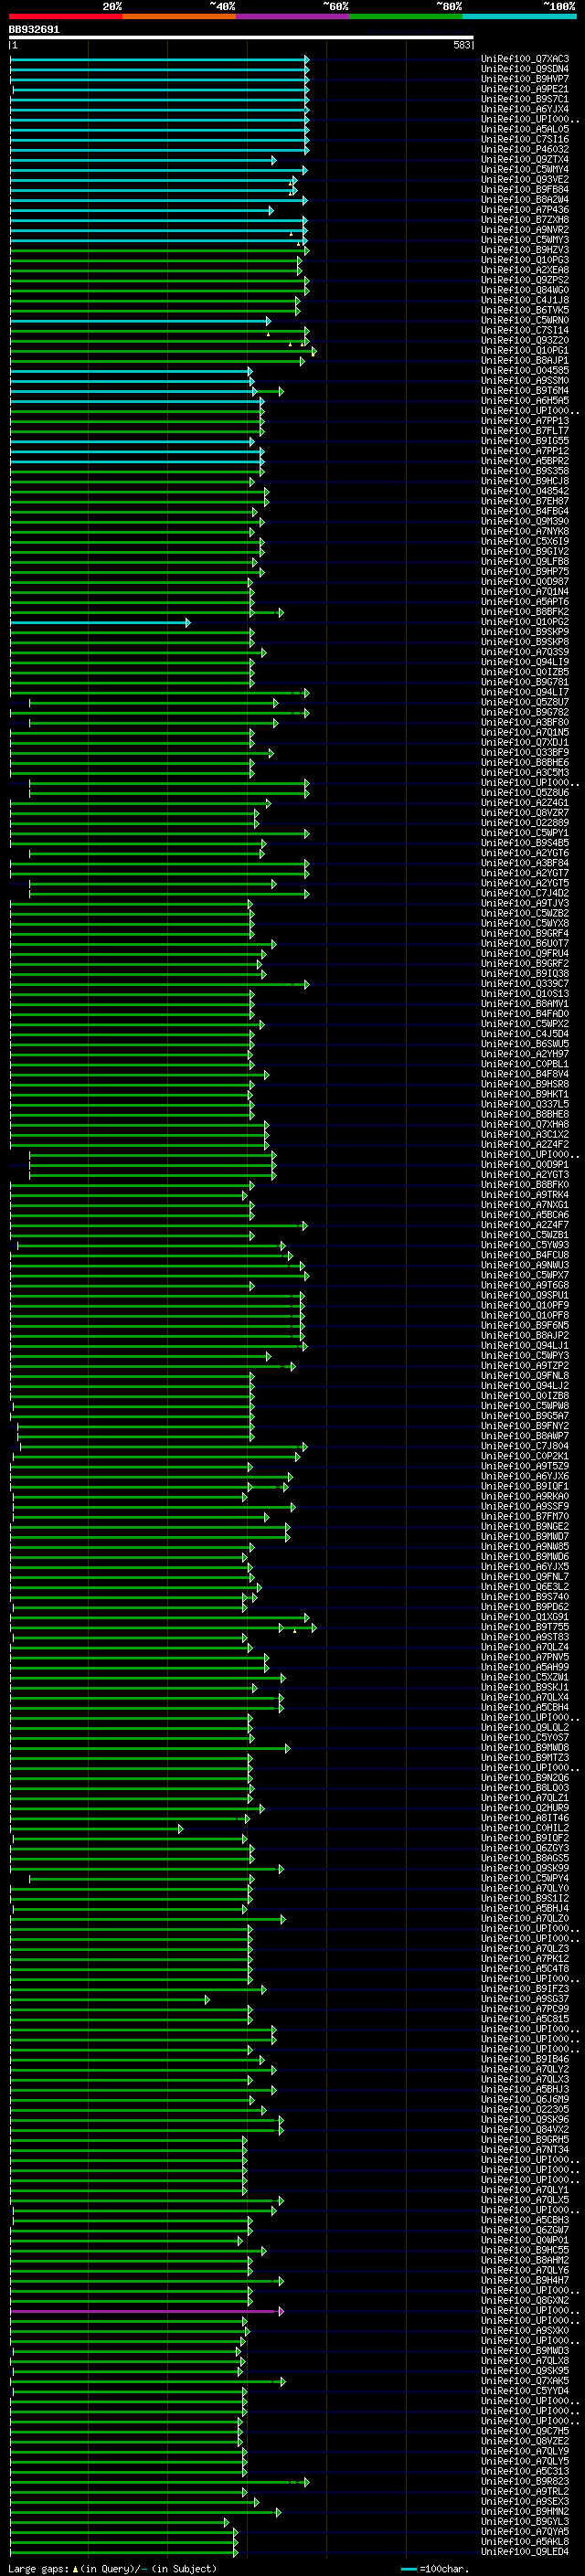The height and width of the screenshot is (2576, 585).
Task: Select hit label UniRef100_B9HVP7
Action: pyautogui.click(x=525, y=79)
